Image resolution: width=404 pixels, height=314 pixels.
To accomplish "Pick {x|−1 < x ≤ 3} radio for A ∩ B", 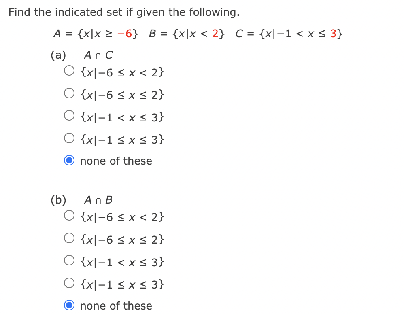I will (69, 260).
